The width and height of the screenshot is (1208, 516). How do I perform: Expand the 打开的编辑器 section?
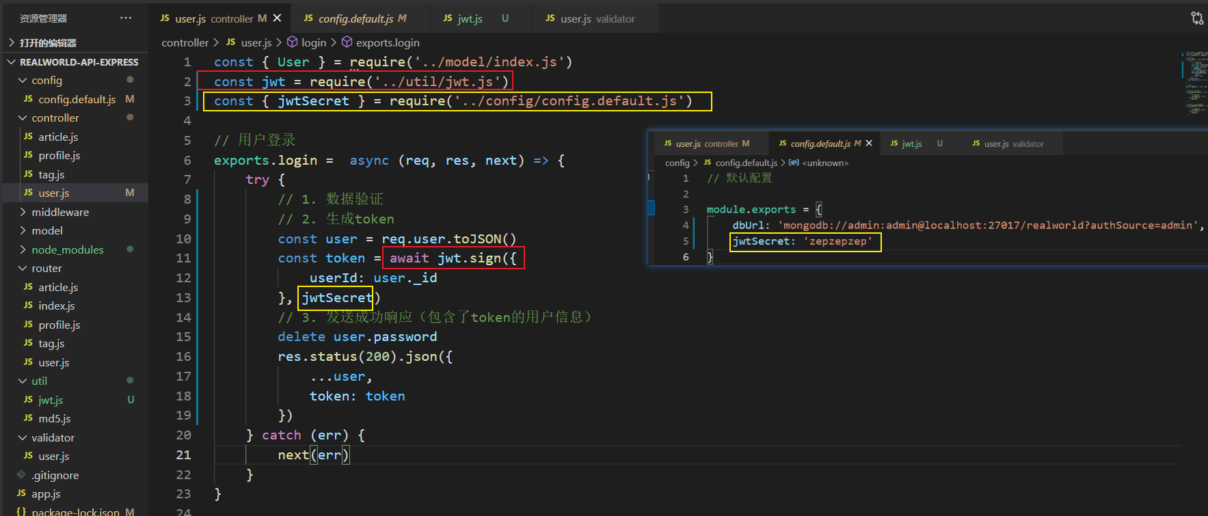pyautogui.click(x=12, y=43)
